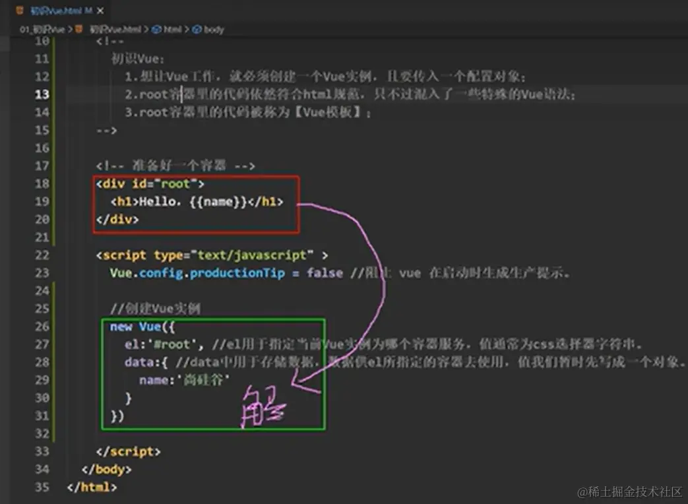Click the '<!--' comment start on line 10
Screen dimensions: 688x504
tap(110, 42)
